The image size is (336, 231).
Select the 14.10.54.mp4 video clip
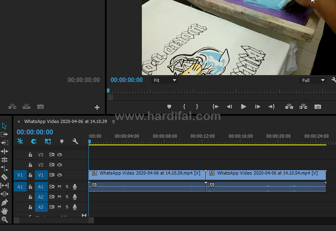pos(266,175)
